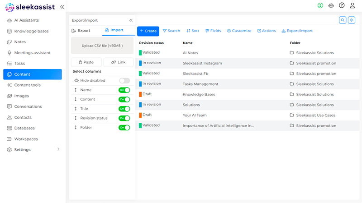Open the Search filter in toolbar
The height and width of the screenshot is (203, 362).
(x=171, y=31)
